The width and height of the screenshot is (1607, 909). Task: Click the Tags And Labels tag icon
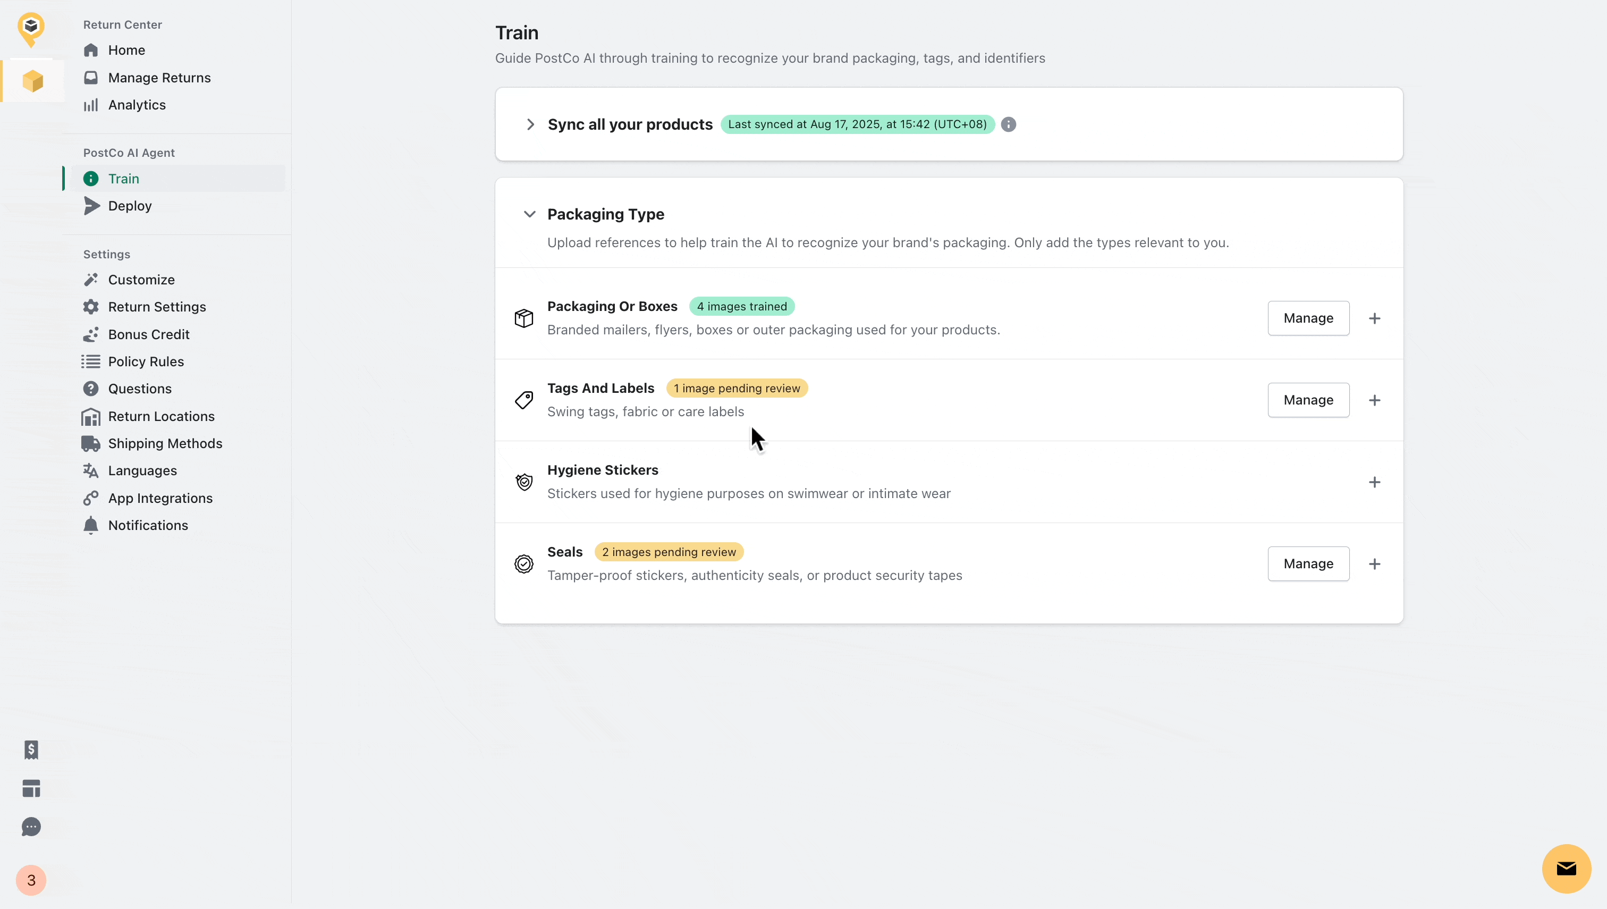pyautogui.click(x=524, y=400)
